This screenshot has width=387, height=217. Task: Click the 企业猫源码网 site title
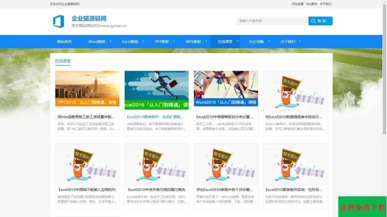(89, 18)
